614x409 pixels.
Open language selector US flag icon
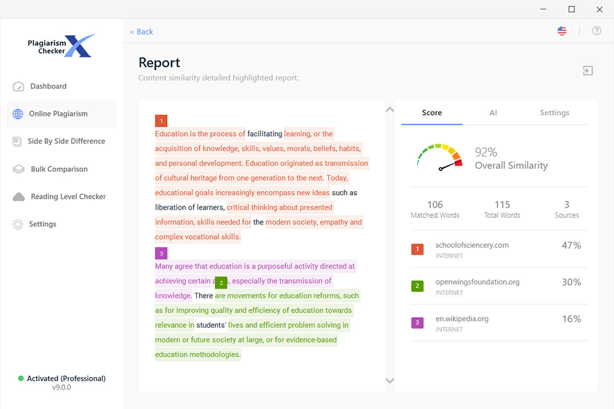(x=562, y=31)
